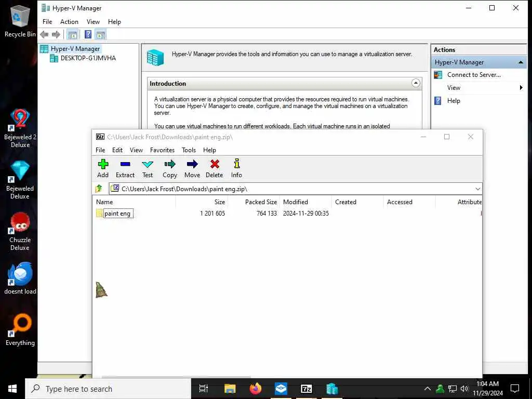The height and width of the screenshot is (399, 532).
Task: Expand the View submenu in Actions pane
Action: tap(521, 88)
